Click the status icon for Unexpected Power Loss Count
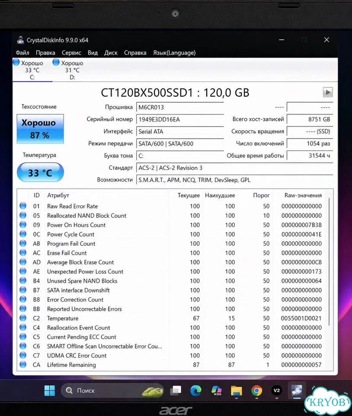352x416 pixels. point(23,271)
